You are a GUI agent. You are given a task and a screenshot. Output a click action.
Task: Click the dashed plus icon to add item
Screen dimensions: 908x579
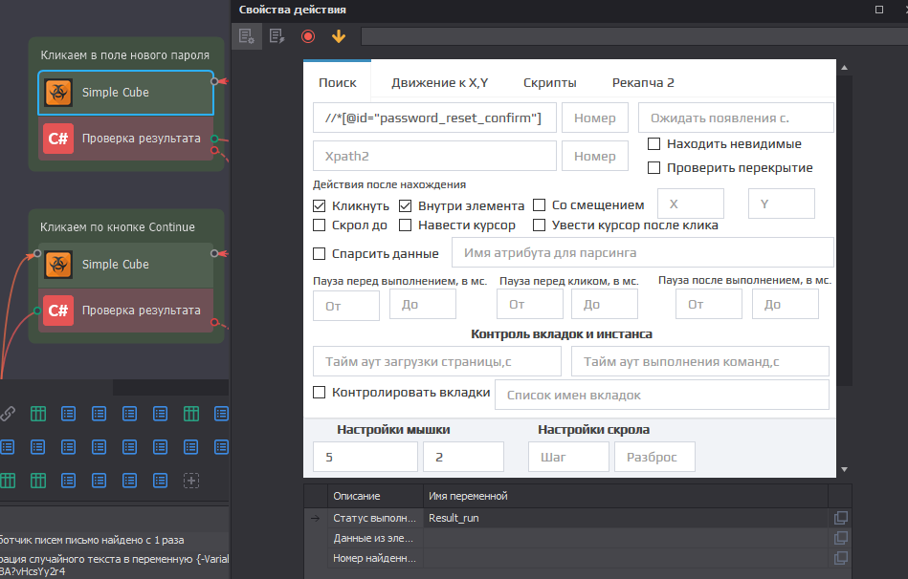click(191, 481)
